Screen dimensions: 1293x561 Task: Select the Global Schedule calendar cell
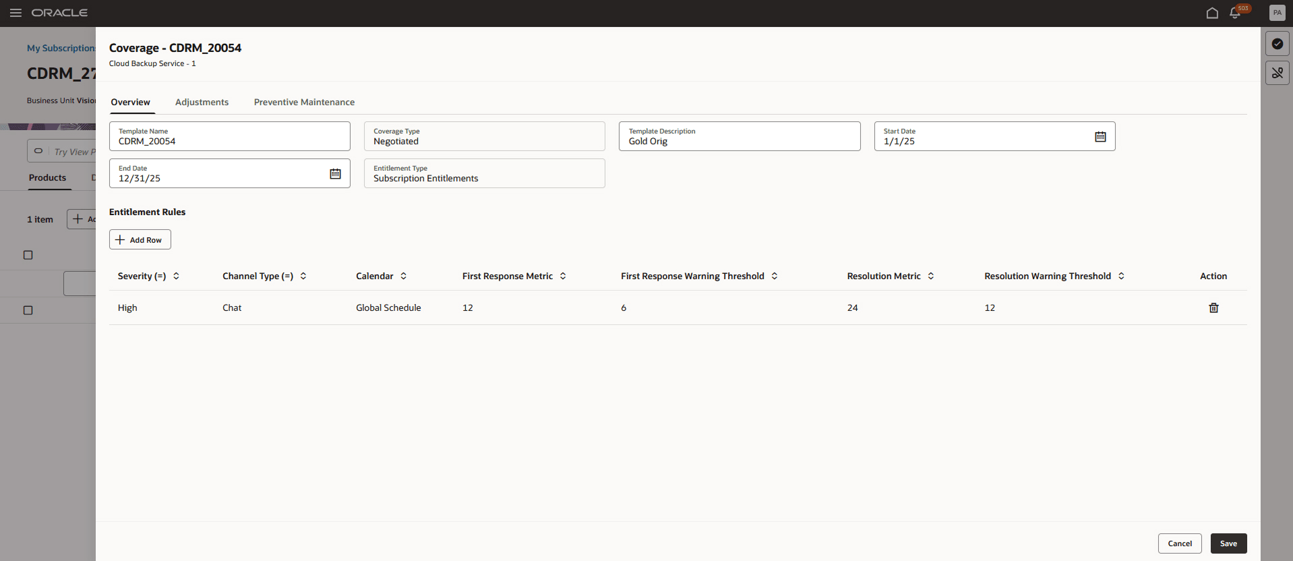pyautogui.click(x=388, y=307)
